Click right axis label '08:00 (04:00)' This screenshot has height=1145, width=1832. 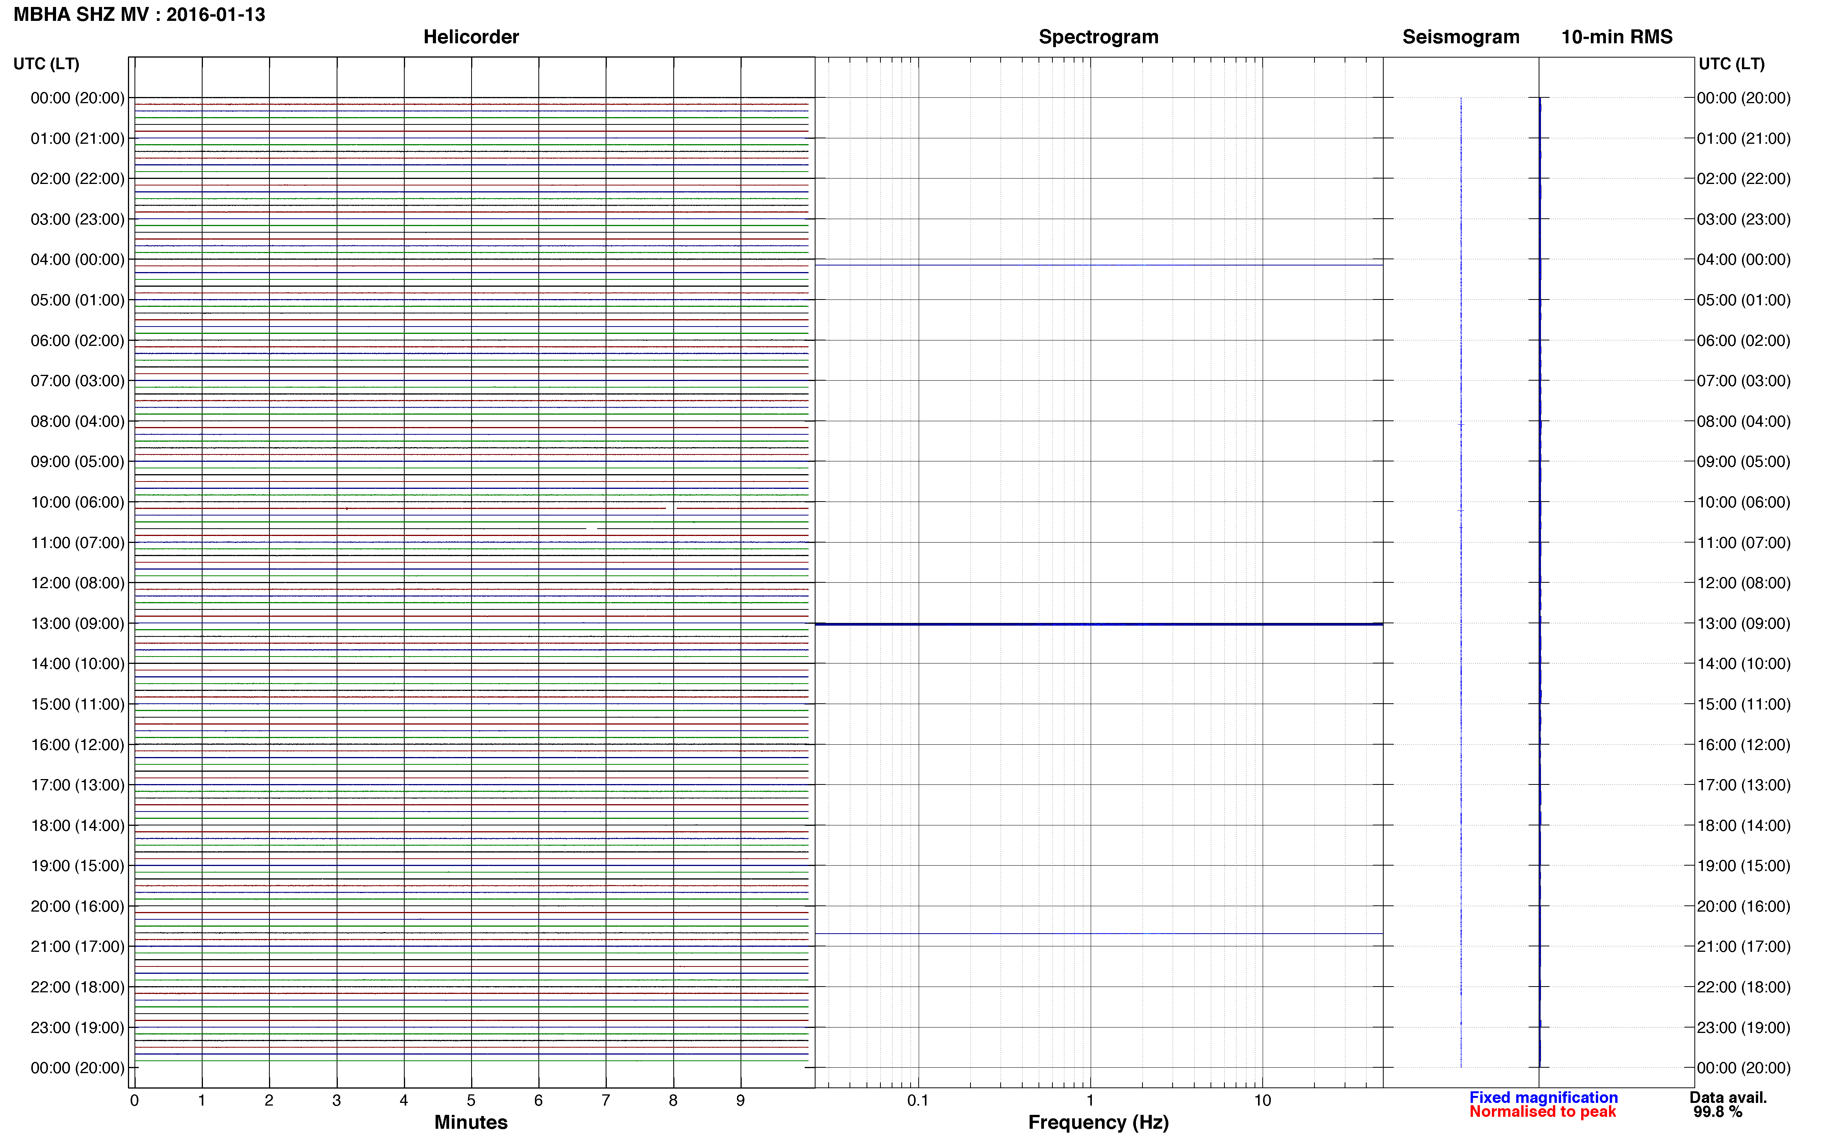(x=1743, y=421)
